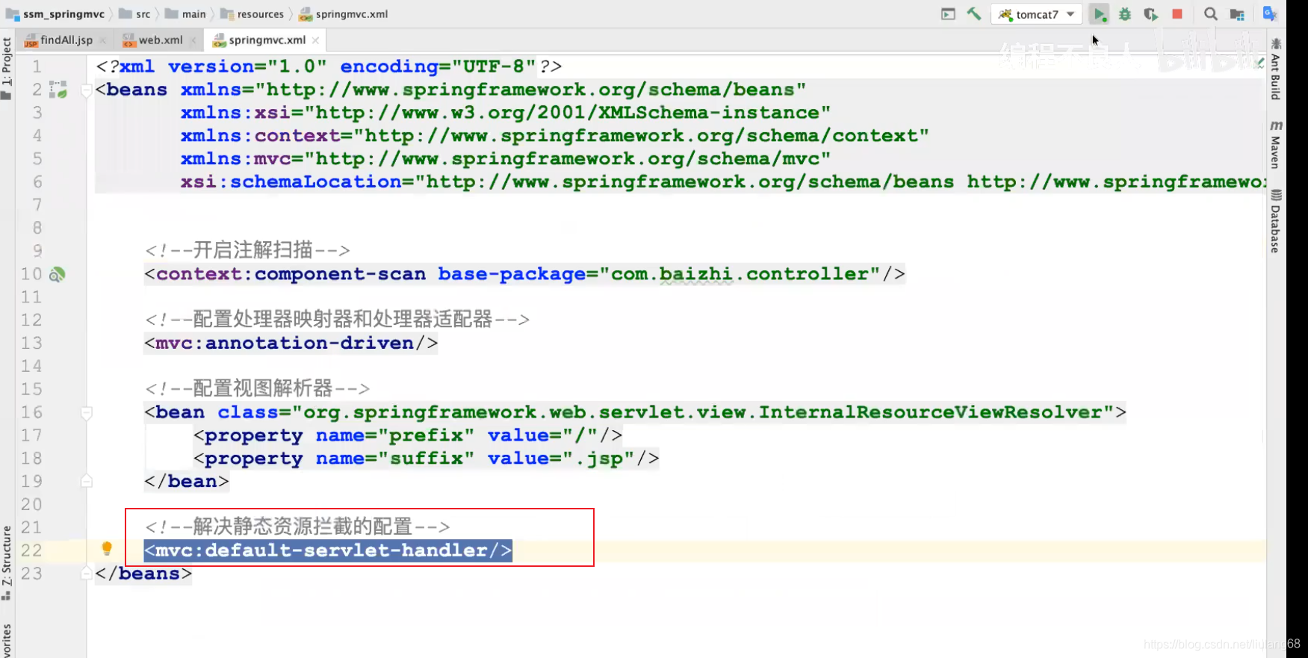Screen dimensions: 1308x658
Task: Click the com.baizhi.controller package value
Action: point(740,274)
